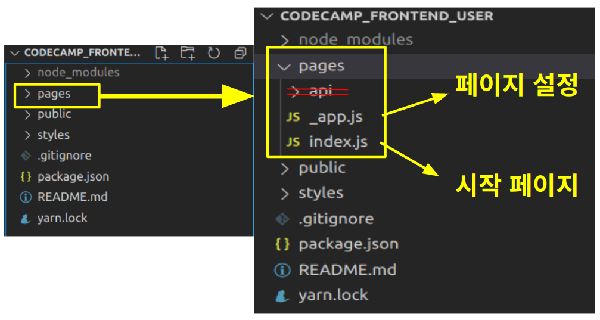Click the CODECAMP_FRONTE... section title
600x320 pixels.
coord(82,53)
